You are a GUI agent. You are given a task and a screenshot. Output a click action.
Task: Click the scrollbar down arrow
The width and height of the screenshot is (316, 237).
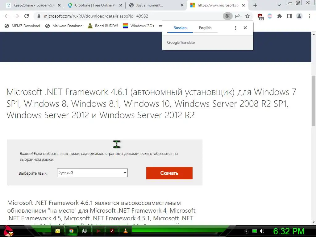[x=314, y=222]
